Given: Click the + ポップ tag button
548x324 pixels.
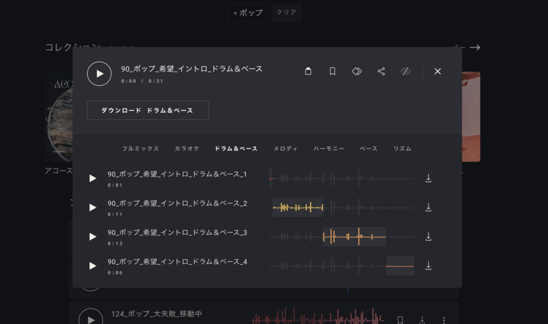Looking at the screenshot, I should point(248,13).
